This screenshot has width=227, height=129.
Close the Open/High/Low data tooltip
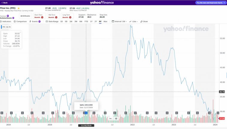(x=20, y=32)
